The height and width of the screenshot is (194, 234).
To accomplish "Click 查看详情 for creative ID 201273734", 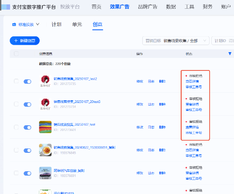I will coord(192,104).
